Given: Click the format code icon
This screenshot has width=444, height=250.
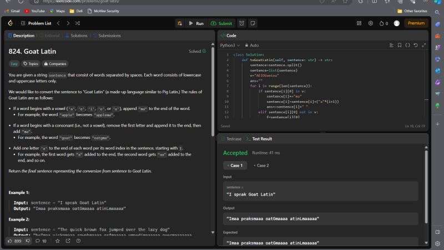Looking at the screenshot, I should [x=391, y=46].
